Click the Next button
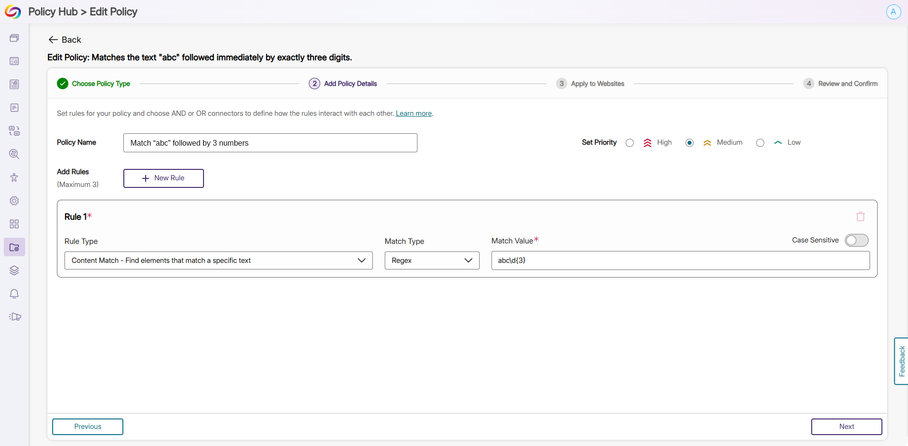 tap(846, 427)
